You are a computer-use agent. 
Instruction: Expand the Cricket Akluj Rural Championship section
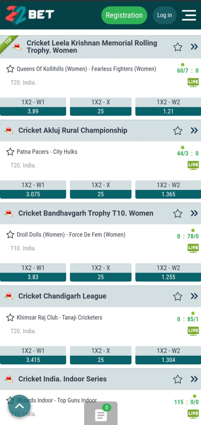194,130
